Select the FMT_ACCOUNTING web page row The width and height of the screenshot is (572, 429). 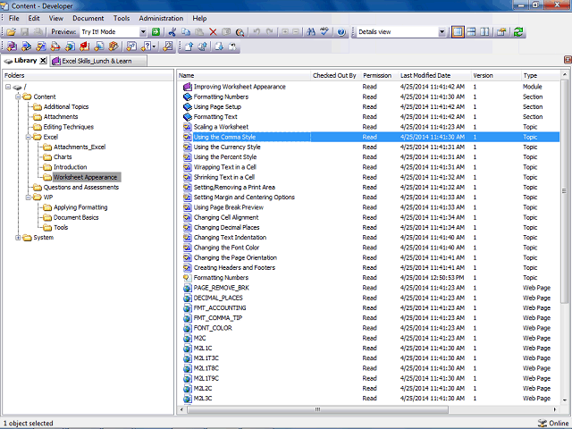[x=368, y=307]
